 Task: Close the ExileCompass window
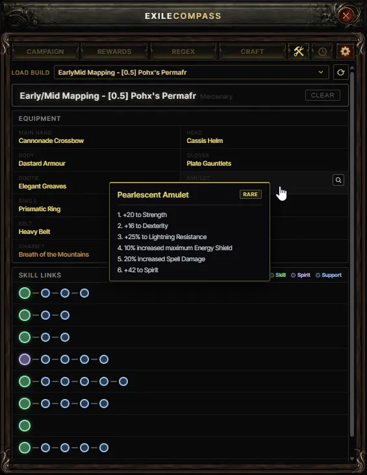(346, 16)
